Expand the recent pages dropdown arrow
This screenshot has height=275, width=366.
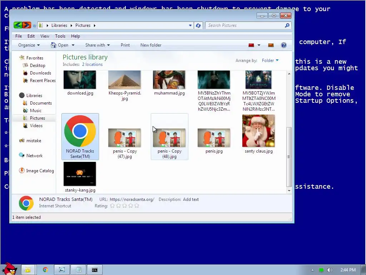point(34,26)
